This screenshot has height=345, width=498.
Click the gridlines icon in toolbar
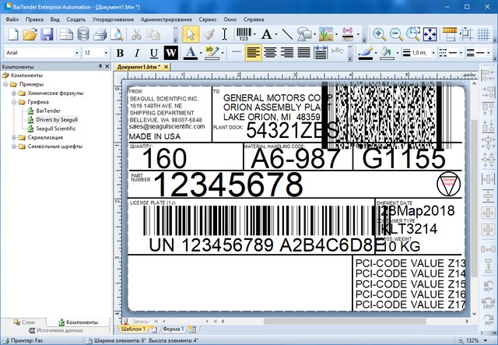(483, 34)
